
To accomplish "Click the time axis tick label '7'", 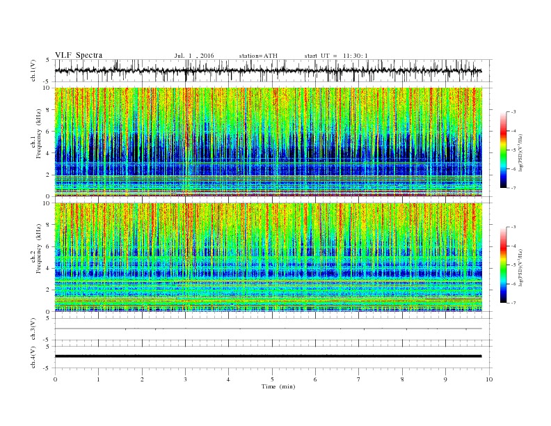I will 359,379.
